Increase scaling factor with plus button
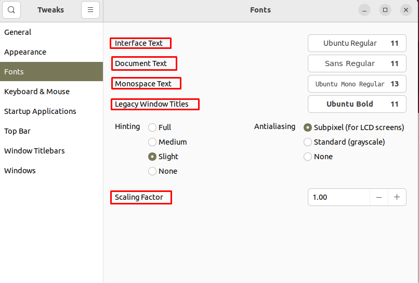Screen dimensions: 419x283 [397, 197]
